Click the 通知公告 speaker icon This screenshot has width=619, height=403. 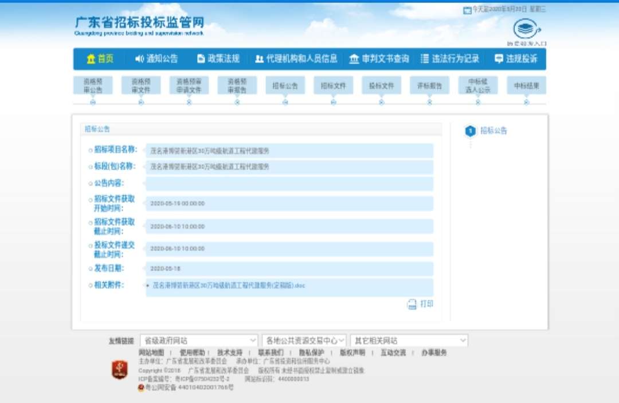[139, 59]
